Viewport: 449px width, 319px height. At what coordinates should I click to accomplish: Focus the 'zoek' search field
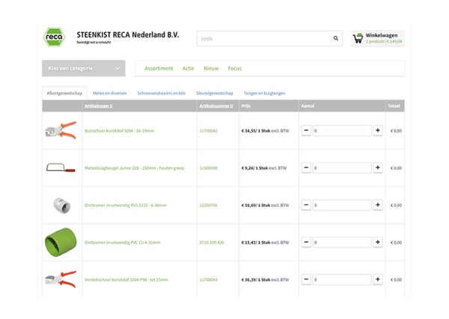click(262, 38)
